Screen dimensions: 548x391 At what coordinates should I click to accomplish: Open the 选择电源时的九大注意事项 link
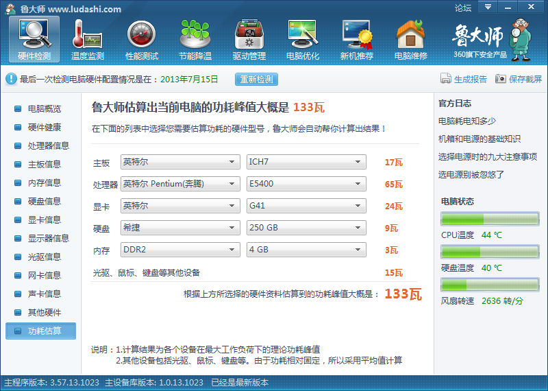pyautogui.click(x=488, y=157)
